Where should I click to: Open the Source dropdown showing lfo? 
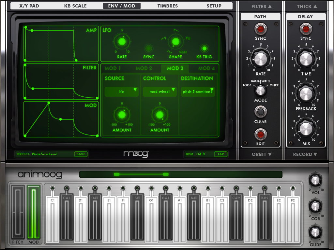tap(122, 92)
